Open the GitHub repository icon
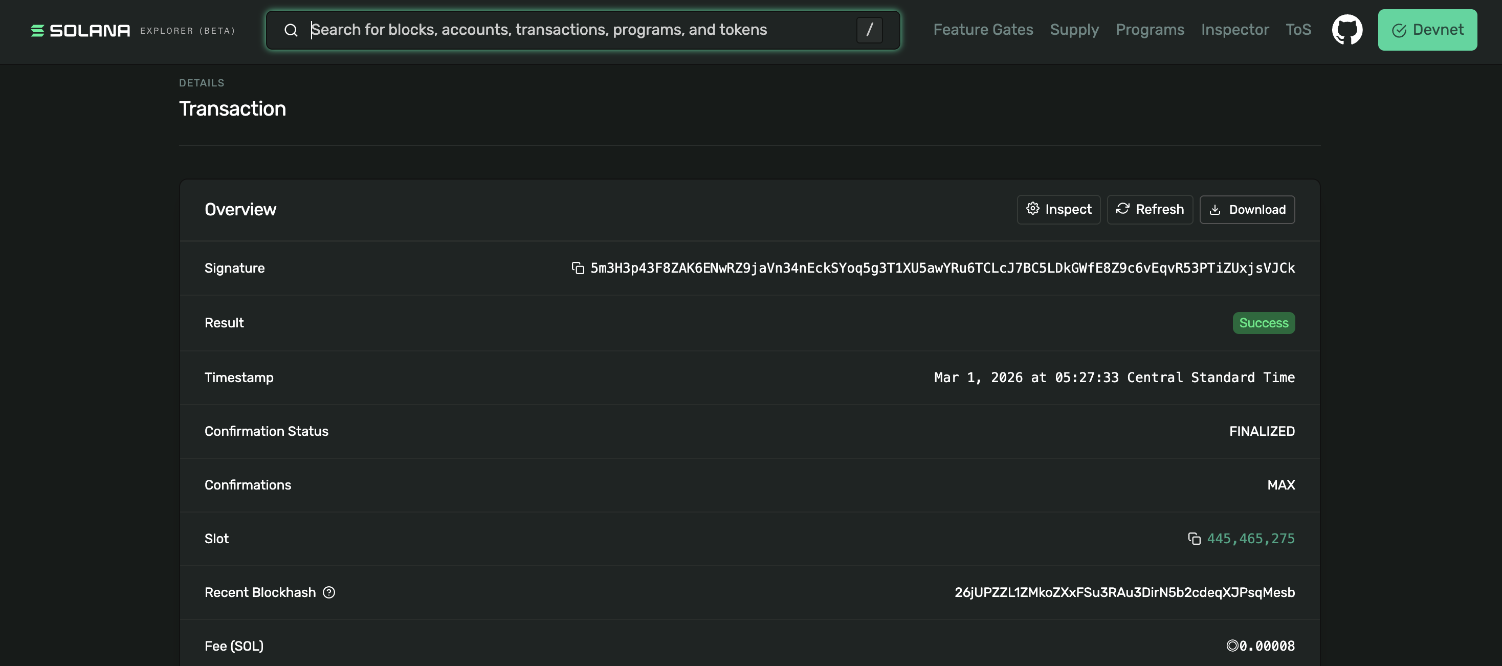 pos(1346,30)
